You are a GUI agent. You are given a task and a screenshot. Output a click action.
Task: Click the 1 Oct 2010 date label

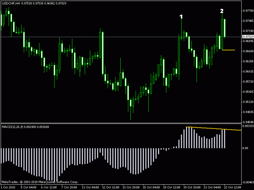tap(8, 187)
